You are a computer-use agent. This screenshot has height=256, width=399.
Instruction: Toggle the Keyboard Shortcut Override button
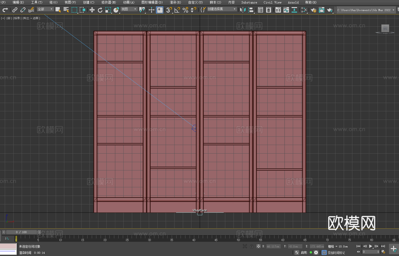tap(160, 10)
